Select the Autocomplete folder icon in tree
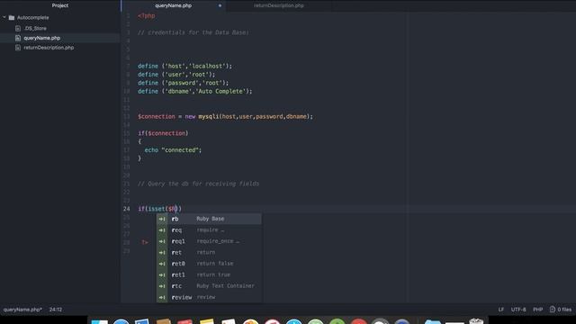Screen dimensions: 576x324 tap(12, 17)
